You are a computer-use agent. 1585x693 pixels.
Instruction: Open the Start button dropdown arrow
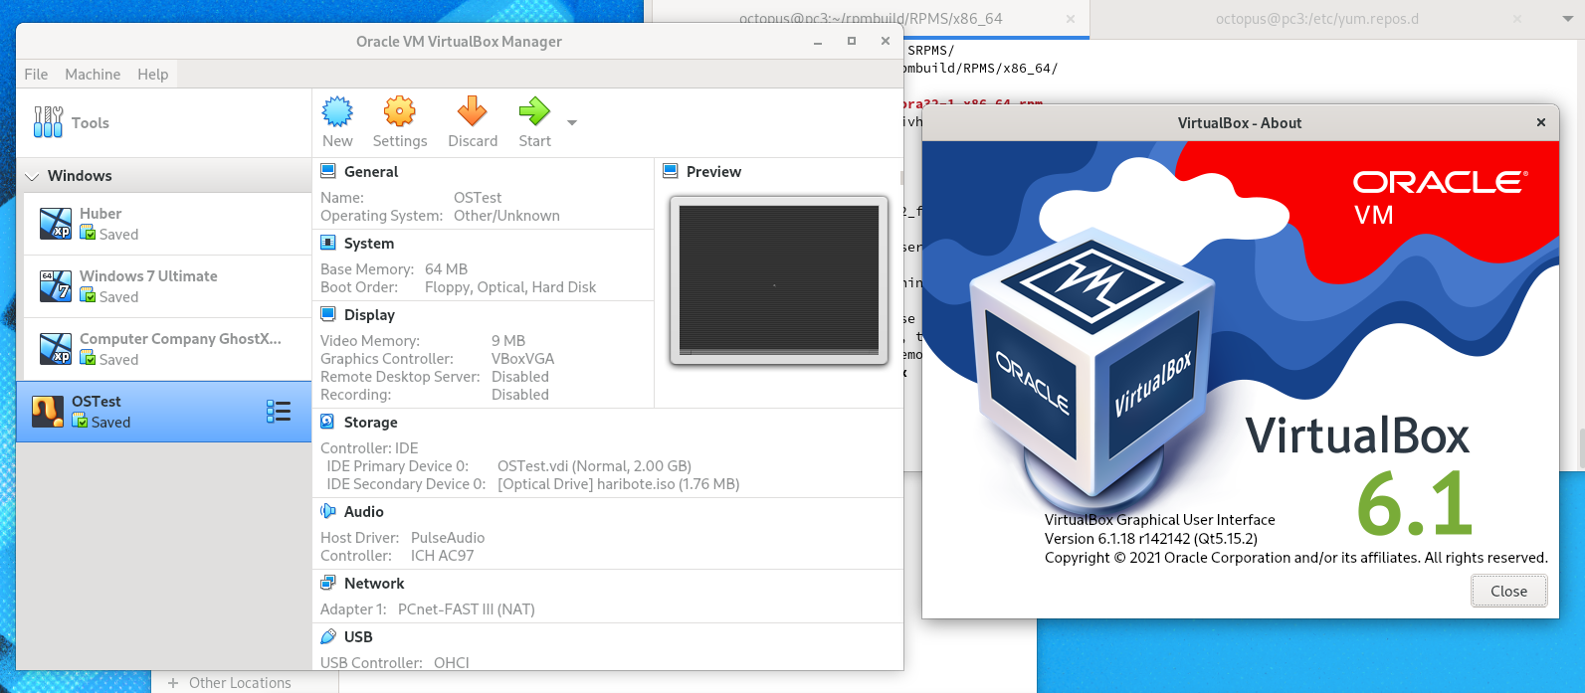coord(572,123)
